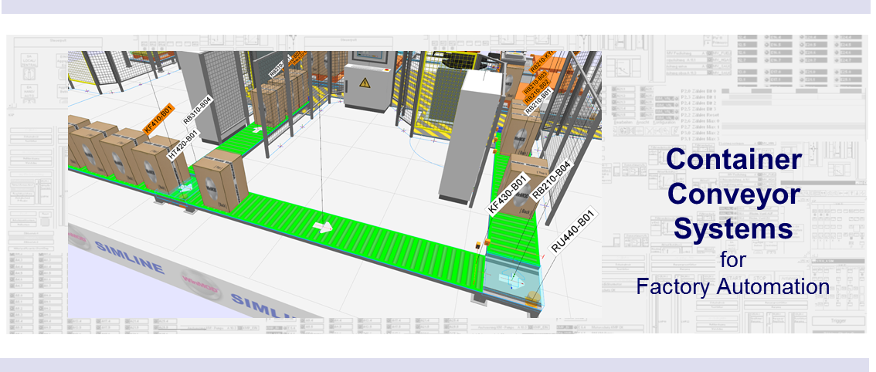876x372 pixels.
Task: Select the RU440-B01 label
Action: click(575, 230)
